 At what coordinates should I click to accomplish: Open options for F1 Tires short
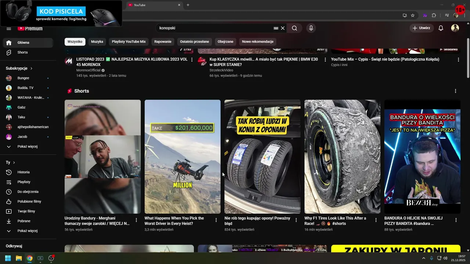(376, 220)
